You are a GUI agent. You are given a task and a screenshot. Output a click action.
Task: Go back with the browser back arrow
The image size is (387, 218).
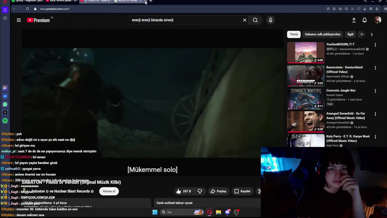coord(14,9)
